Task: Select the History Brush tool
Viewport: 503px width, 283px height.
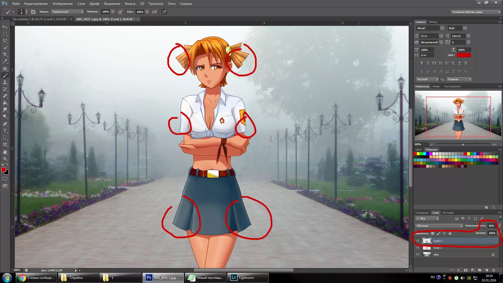Action: click(5, 89)
